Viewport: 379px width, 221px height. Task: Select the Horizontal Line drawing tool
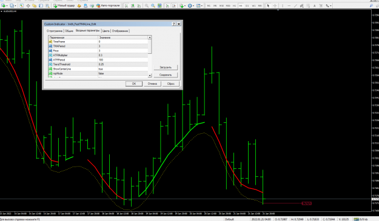point(289,5)
